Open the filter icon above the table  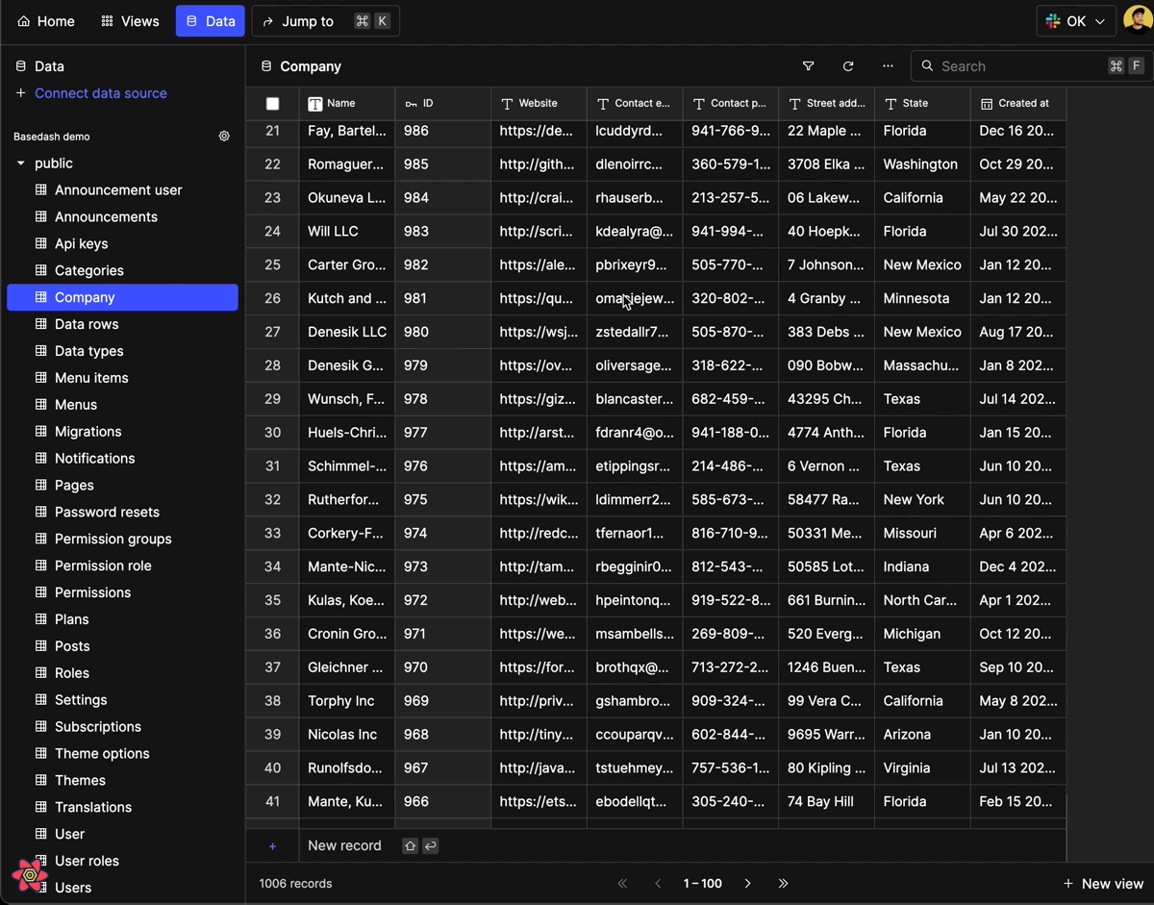coord(808,65)
